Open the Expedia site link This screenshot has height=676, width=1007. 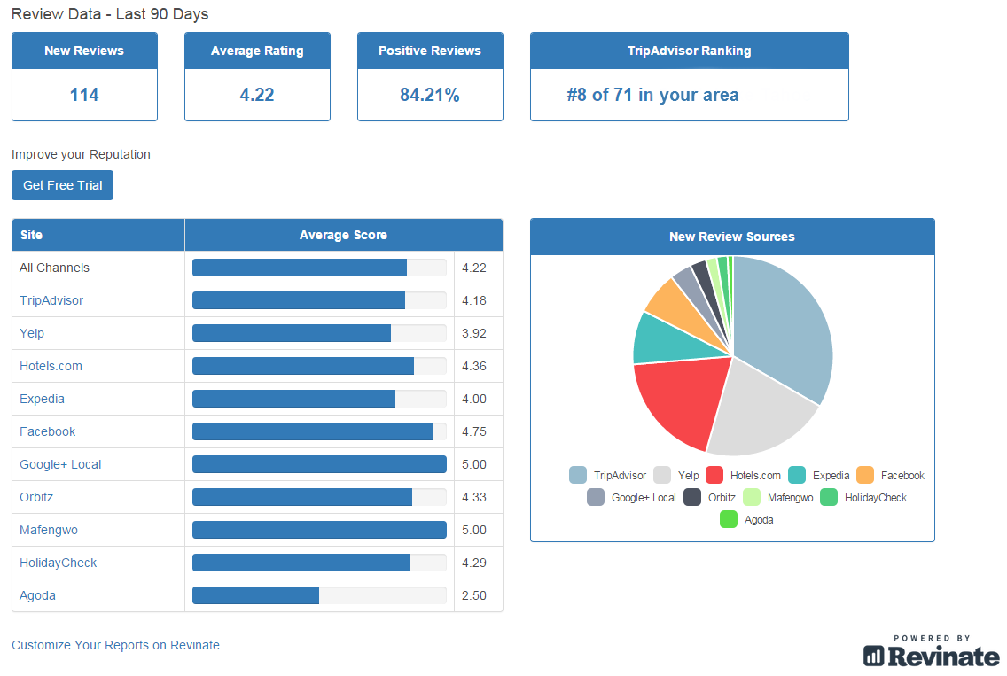pyautogui.click(x=42, y=399)
